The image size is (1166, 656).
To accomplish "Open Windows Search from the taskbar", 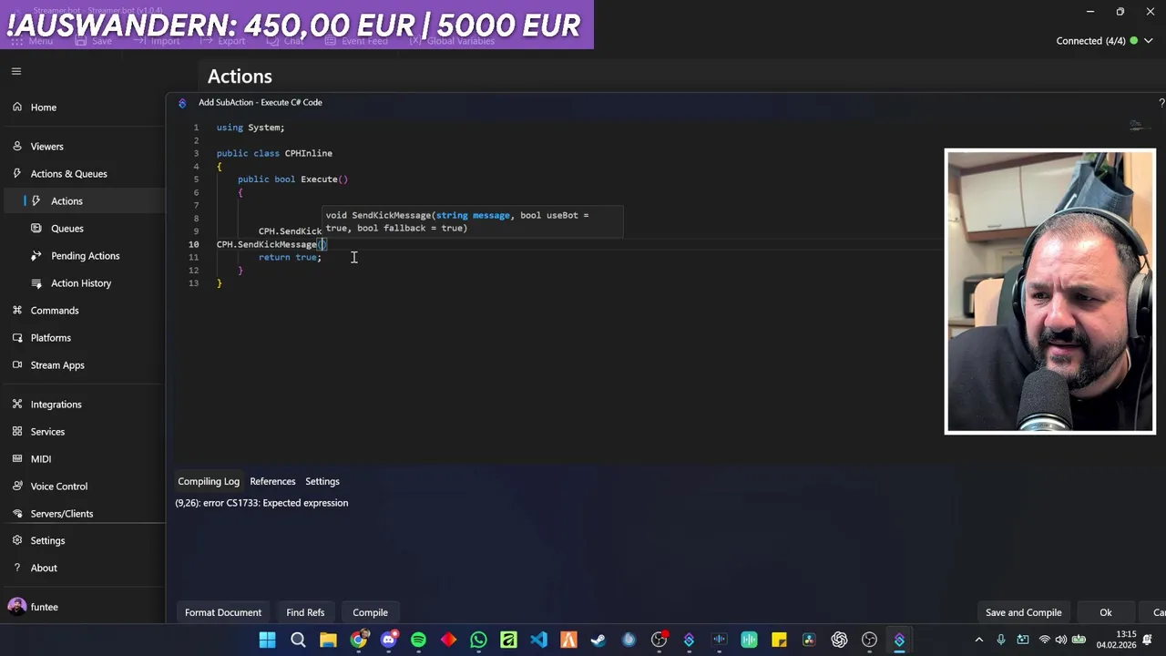I will [298, 641].
